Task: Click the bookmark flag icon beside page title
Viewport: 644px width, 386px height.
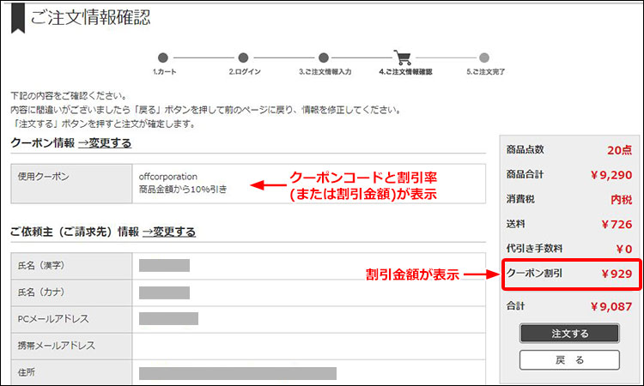Action: [x=17, y=17]
